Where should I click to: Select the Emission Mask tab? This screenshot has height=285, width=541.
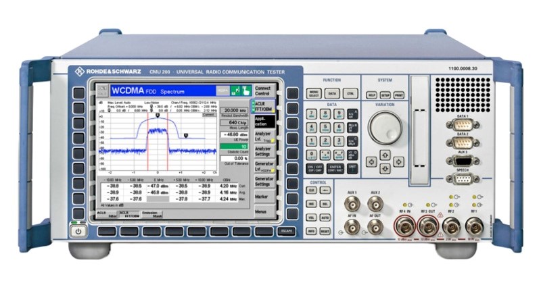coord(152,215)
